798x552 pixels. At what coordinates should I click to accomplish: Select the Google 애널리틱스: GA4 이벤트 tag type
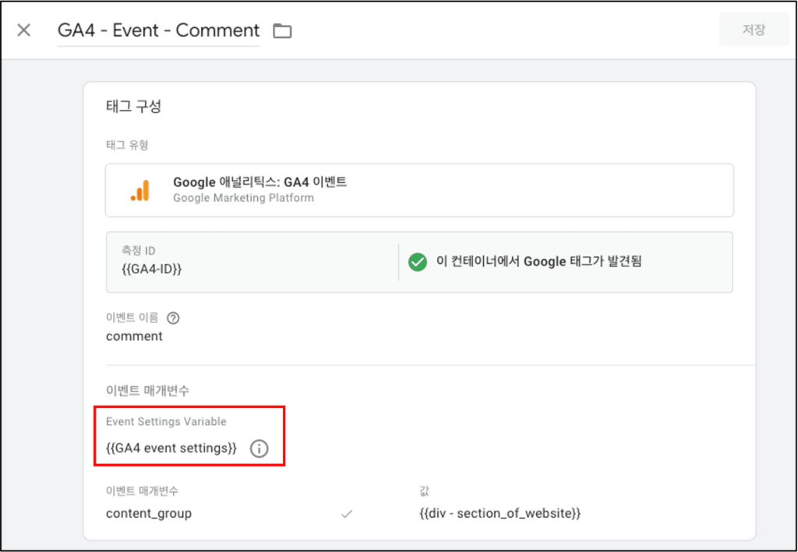coord(419,190)
